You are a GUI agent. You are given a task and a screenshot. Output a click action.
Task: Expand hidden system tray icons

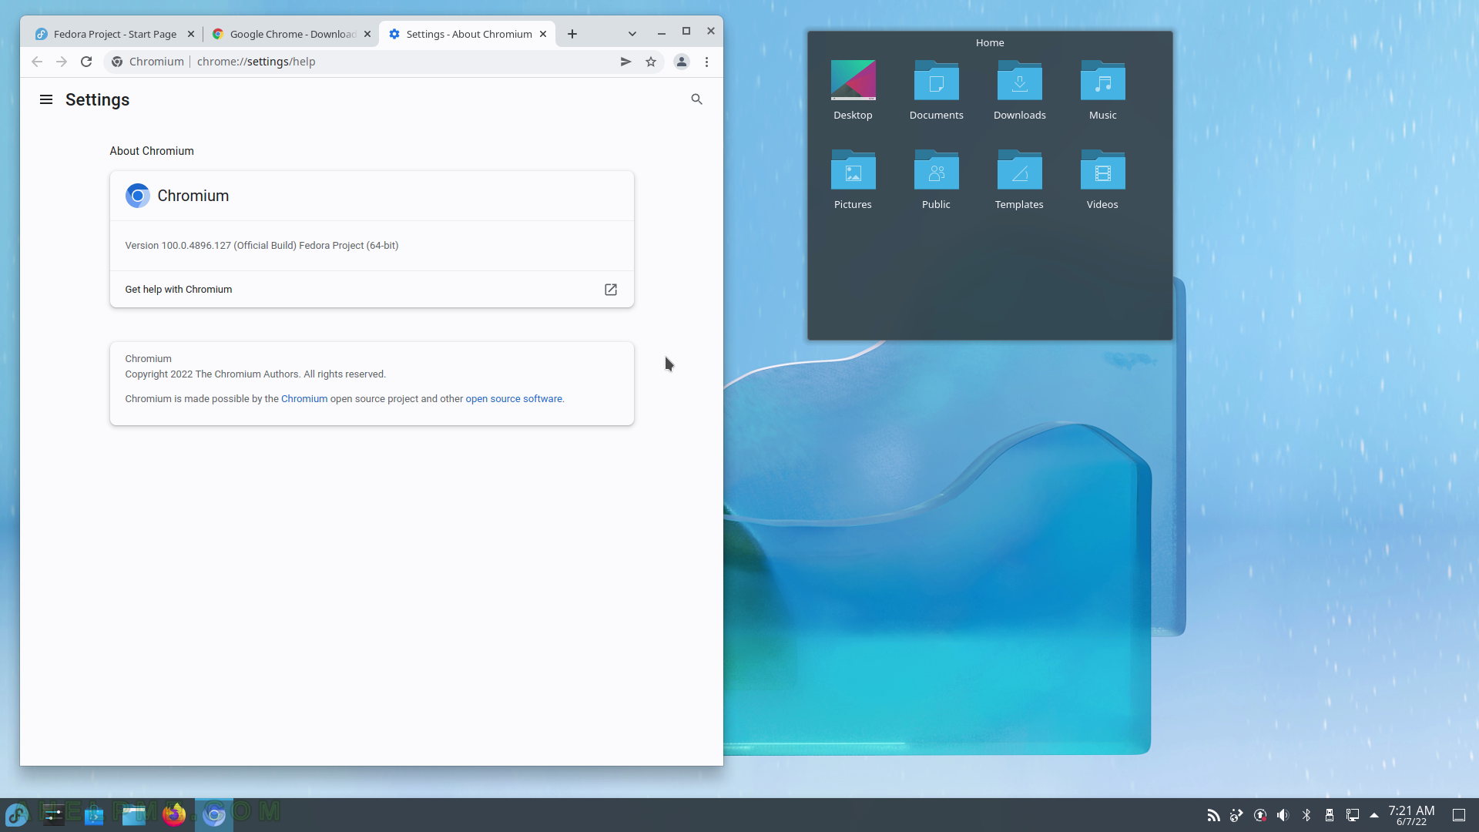pos(1374,815)
